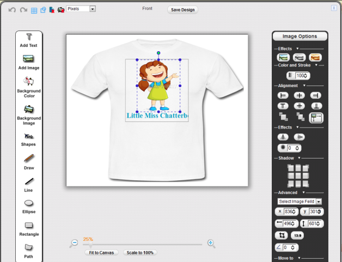This screenshot has height=262, width=342.
Task: Select the Path tool
Action: click(x=28, y=251)
